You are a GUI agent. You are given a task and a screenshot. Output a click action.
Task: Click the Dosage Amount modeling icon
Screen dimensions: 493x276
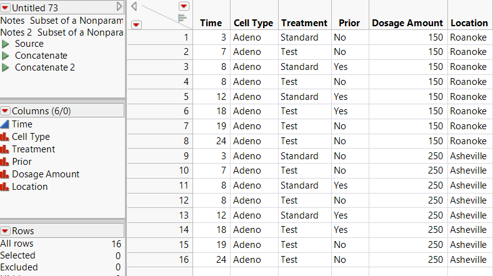(6, 174)
